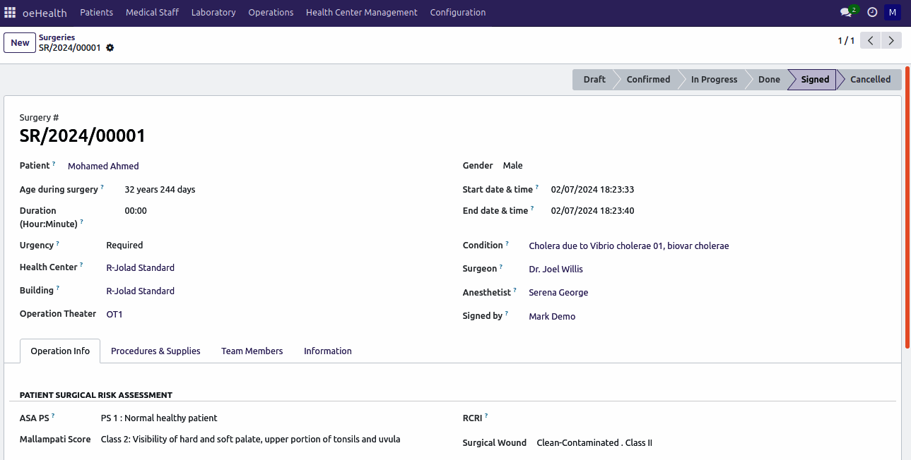The height and width of the screenshot is (460, 911).
Task: Select the In Progress status stage
Action: pyautogui.click(x=714, y=80)
